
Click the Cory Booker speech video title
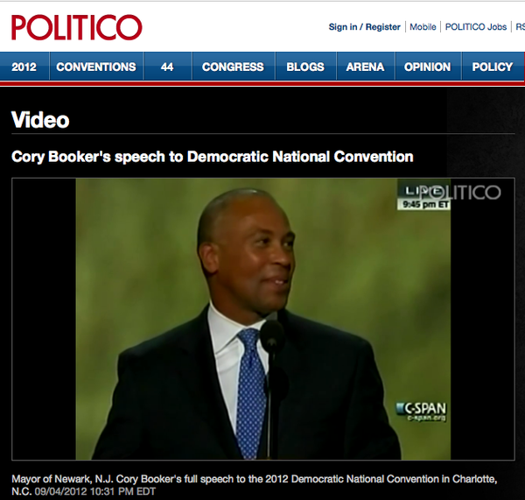pos(213,157)
